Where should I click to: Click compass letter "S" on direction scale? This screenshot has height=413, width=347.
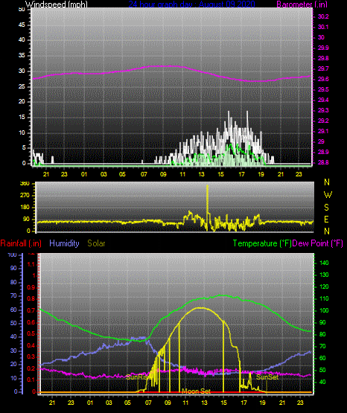[326, 208]
